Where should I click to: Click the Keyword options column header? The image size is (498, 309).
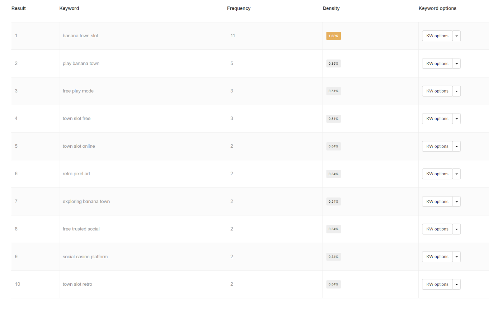pos(437,8)
